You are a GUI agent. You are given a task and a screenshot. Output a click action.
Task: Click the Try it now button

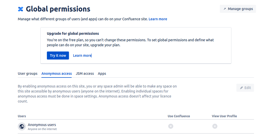(x=58, y=55)
